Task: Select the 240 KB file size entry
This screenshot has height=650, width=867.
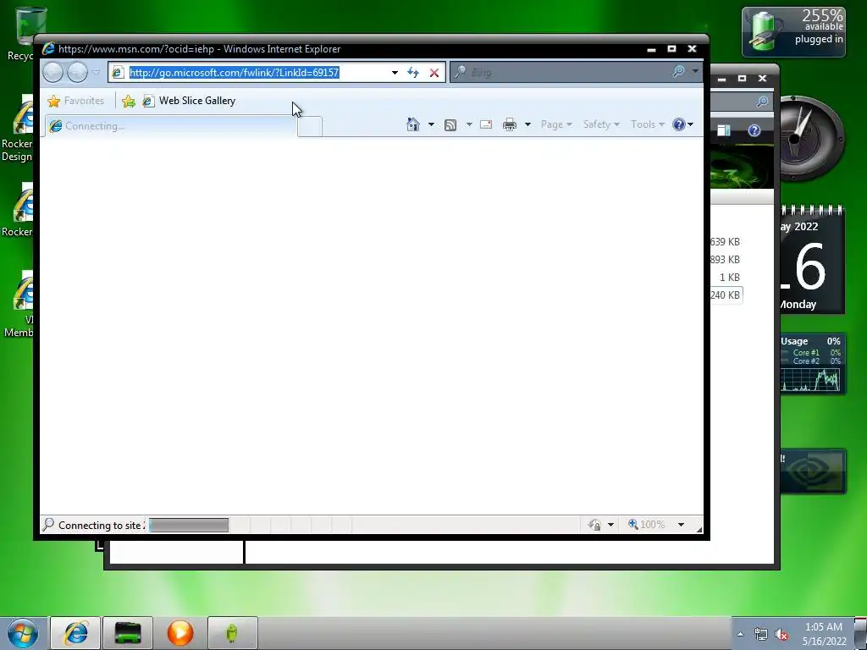Action: (x=725, y=295)
